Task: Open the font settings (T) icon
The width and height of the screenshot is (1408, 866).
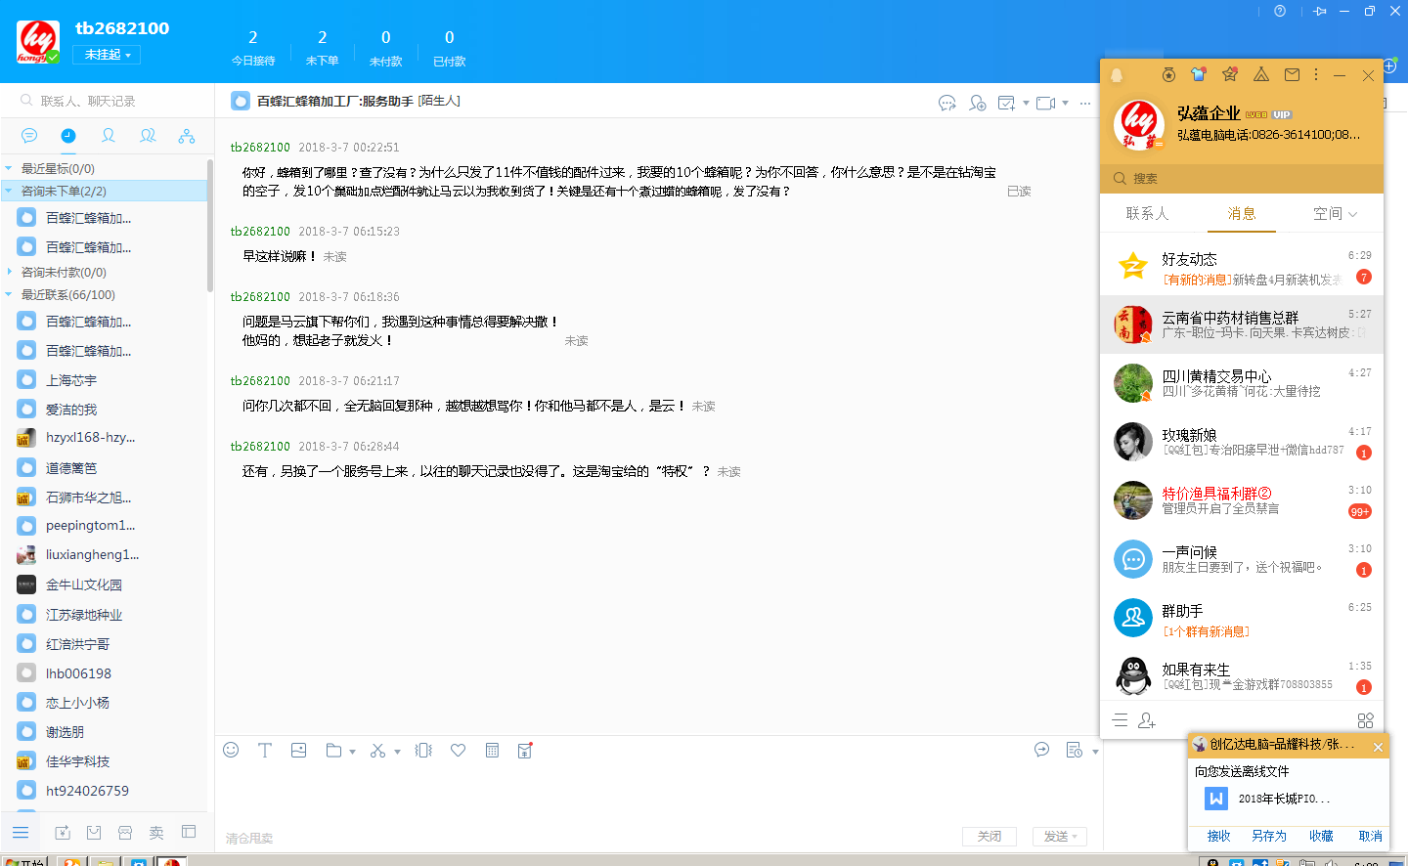Action: point(265,750)
